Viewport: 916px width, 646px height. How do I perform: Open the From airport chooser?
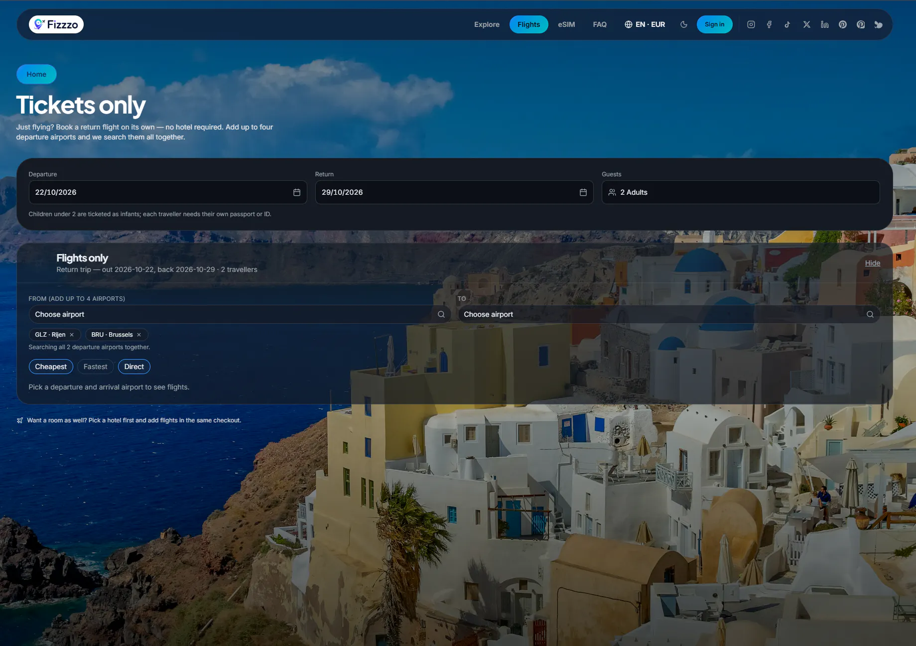[x=240, y=314]
